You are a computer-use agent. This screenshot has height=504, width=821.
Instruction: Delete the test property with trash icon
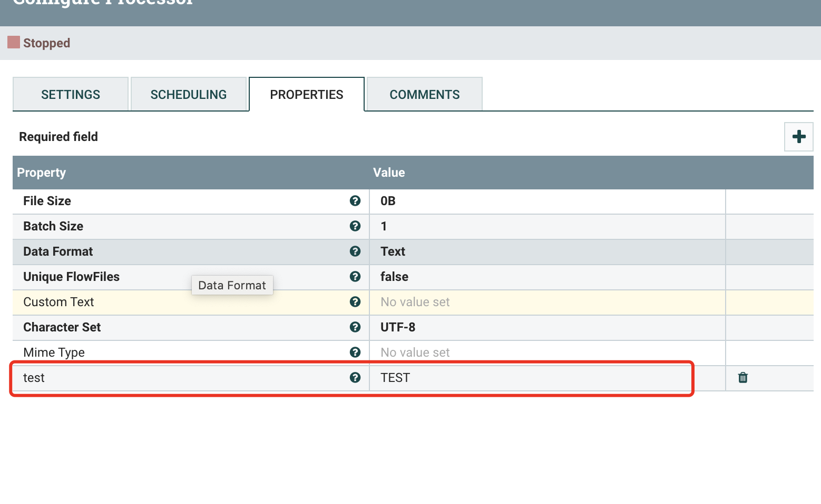point(743,378)
